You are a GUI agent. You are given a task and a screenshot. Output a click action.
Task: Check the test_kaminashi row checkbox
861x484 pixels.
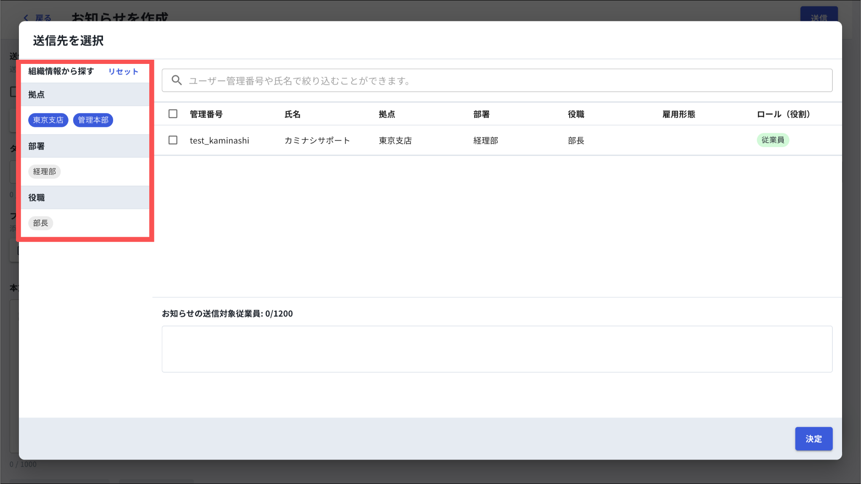click(173, 140)
